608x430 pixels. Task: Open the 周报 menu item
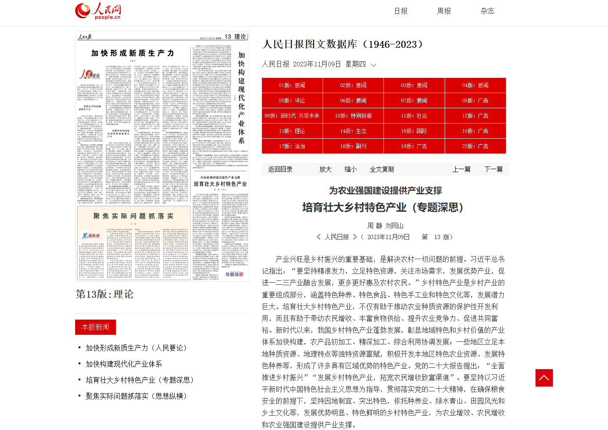(444, 11)
